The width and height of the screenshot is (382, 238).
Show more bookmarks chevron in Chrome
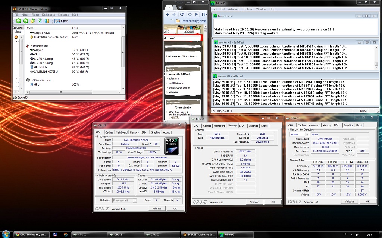[x=172, y=20]
